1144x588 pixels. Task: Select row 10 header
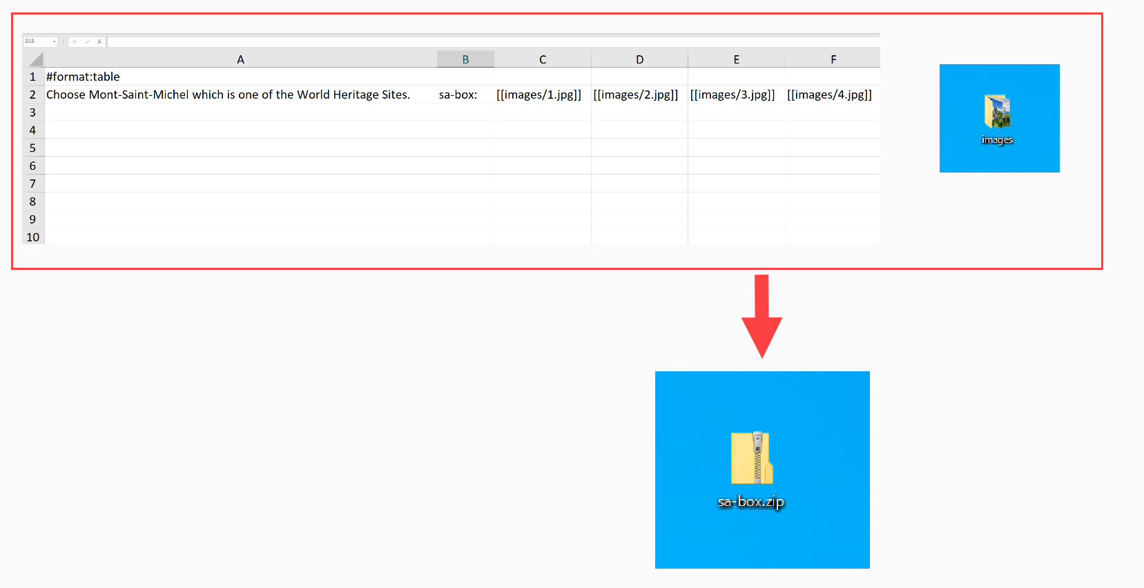tap(33, 237)
